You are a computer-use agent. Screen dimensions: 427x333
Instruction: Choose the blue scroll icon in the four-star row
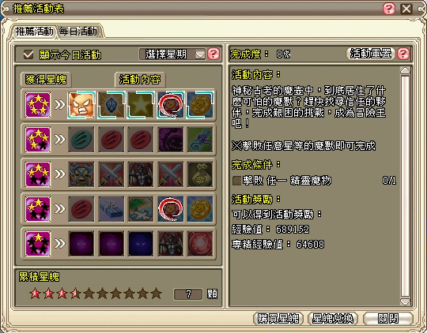point(200,140)
